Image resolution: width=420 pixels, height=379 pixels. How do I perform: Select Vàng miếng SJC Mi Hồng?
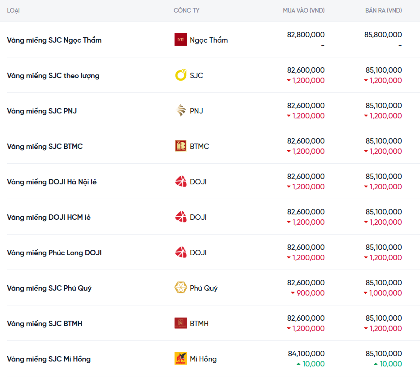[x=49, y=359]
